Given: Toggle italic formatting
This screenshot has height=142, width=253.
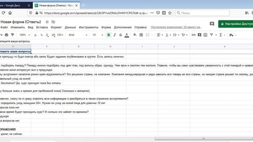Looking at the screenshot, I should 115,35.
